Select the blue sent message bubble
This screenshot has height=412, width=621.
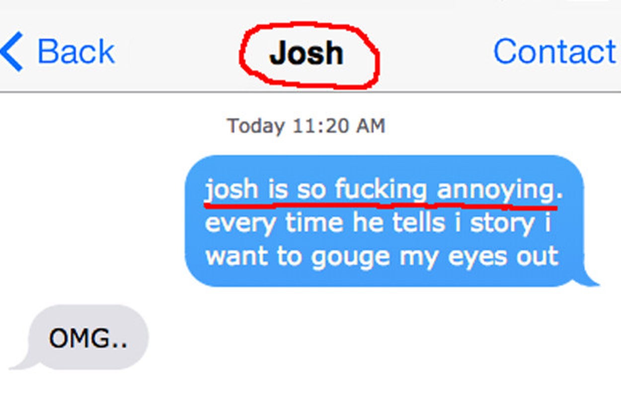coord(386,221)
